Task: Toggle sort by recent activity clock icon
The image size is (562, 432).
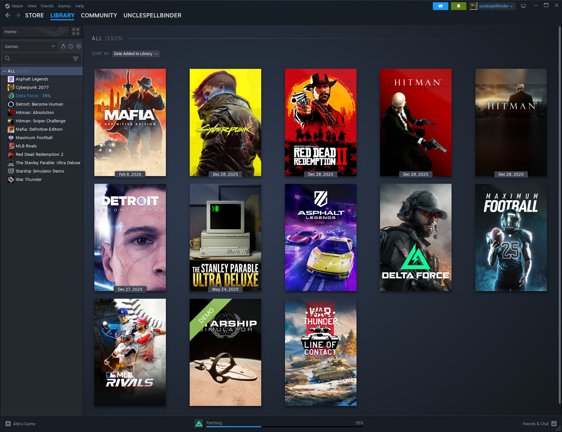Action: tap(71, 46)
